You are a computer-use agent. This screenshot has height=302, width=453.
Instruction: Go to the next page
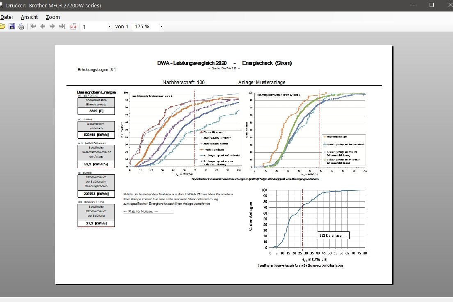pos(52,27)
